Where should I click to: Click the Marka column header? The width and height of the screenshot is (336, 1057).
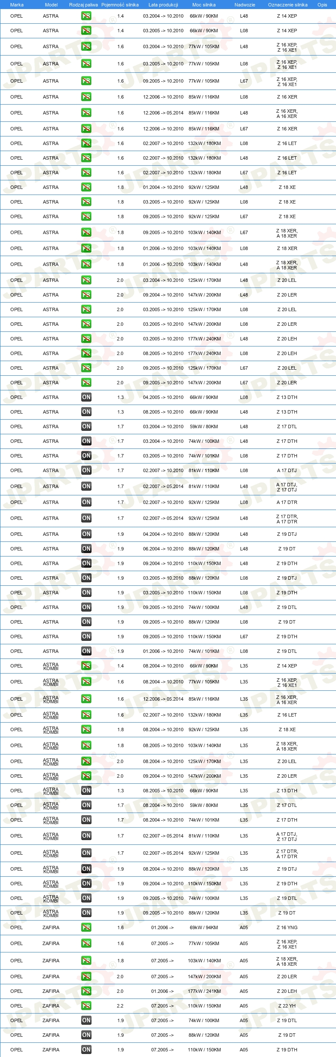click(x=17, y=5)
